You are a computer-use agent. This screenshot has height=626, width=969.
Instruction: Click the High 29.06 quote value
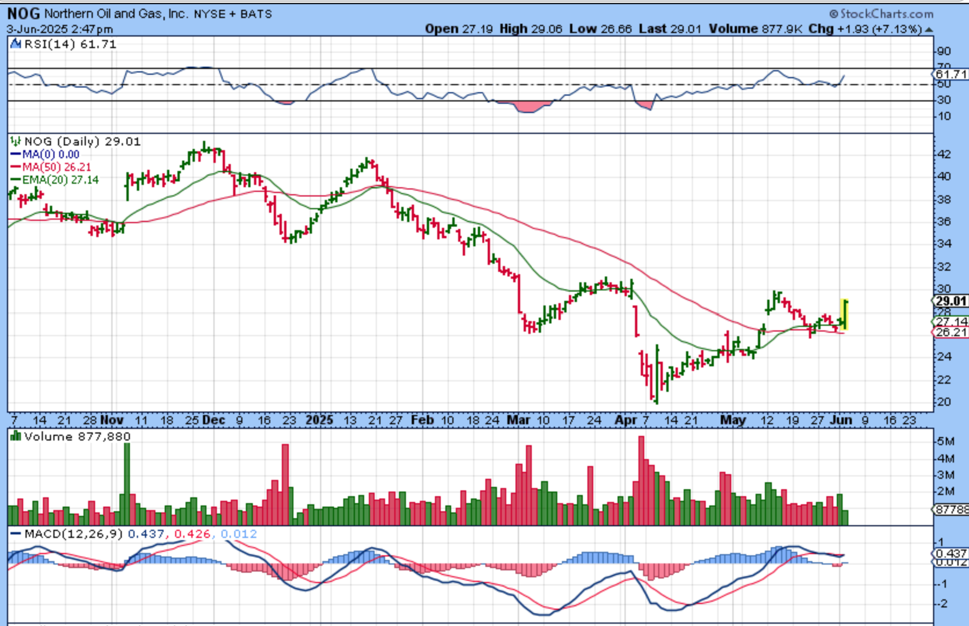pos(531,29)
